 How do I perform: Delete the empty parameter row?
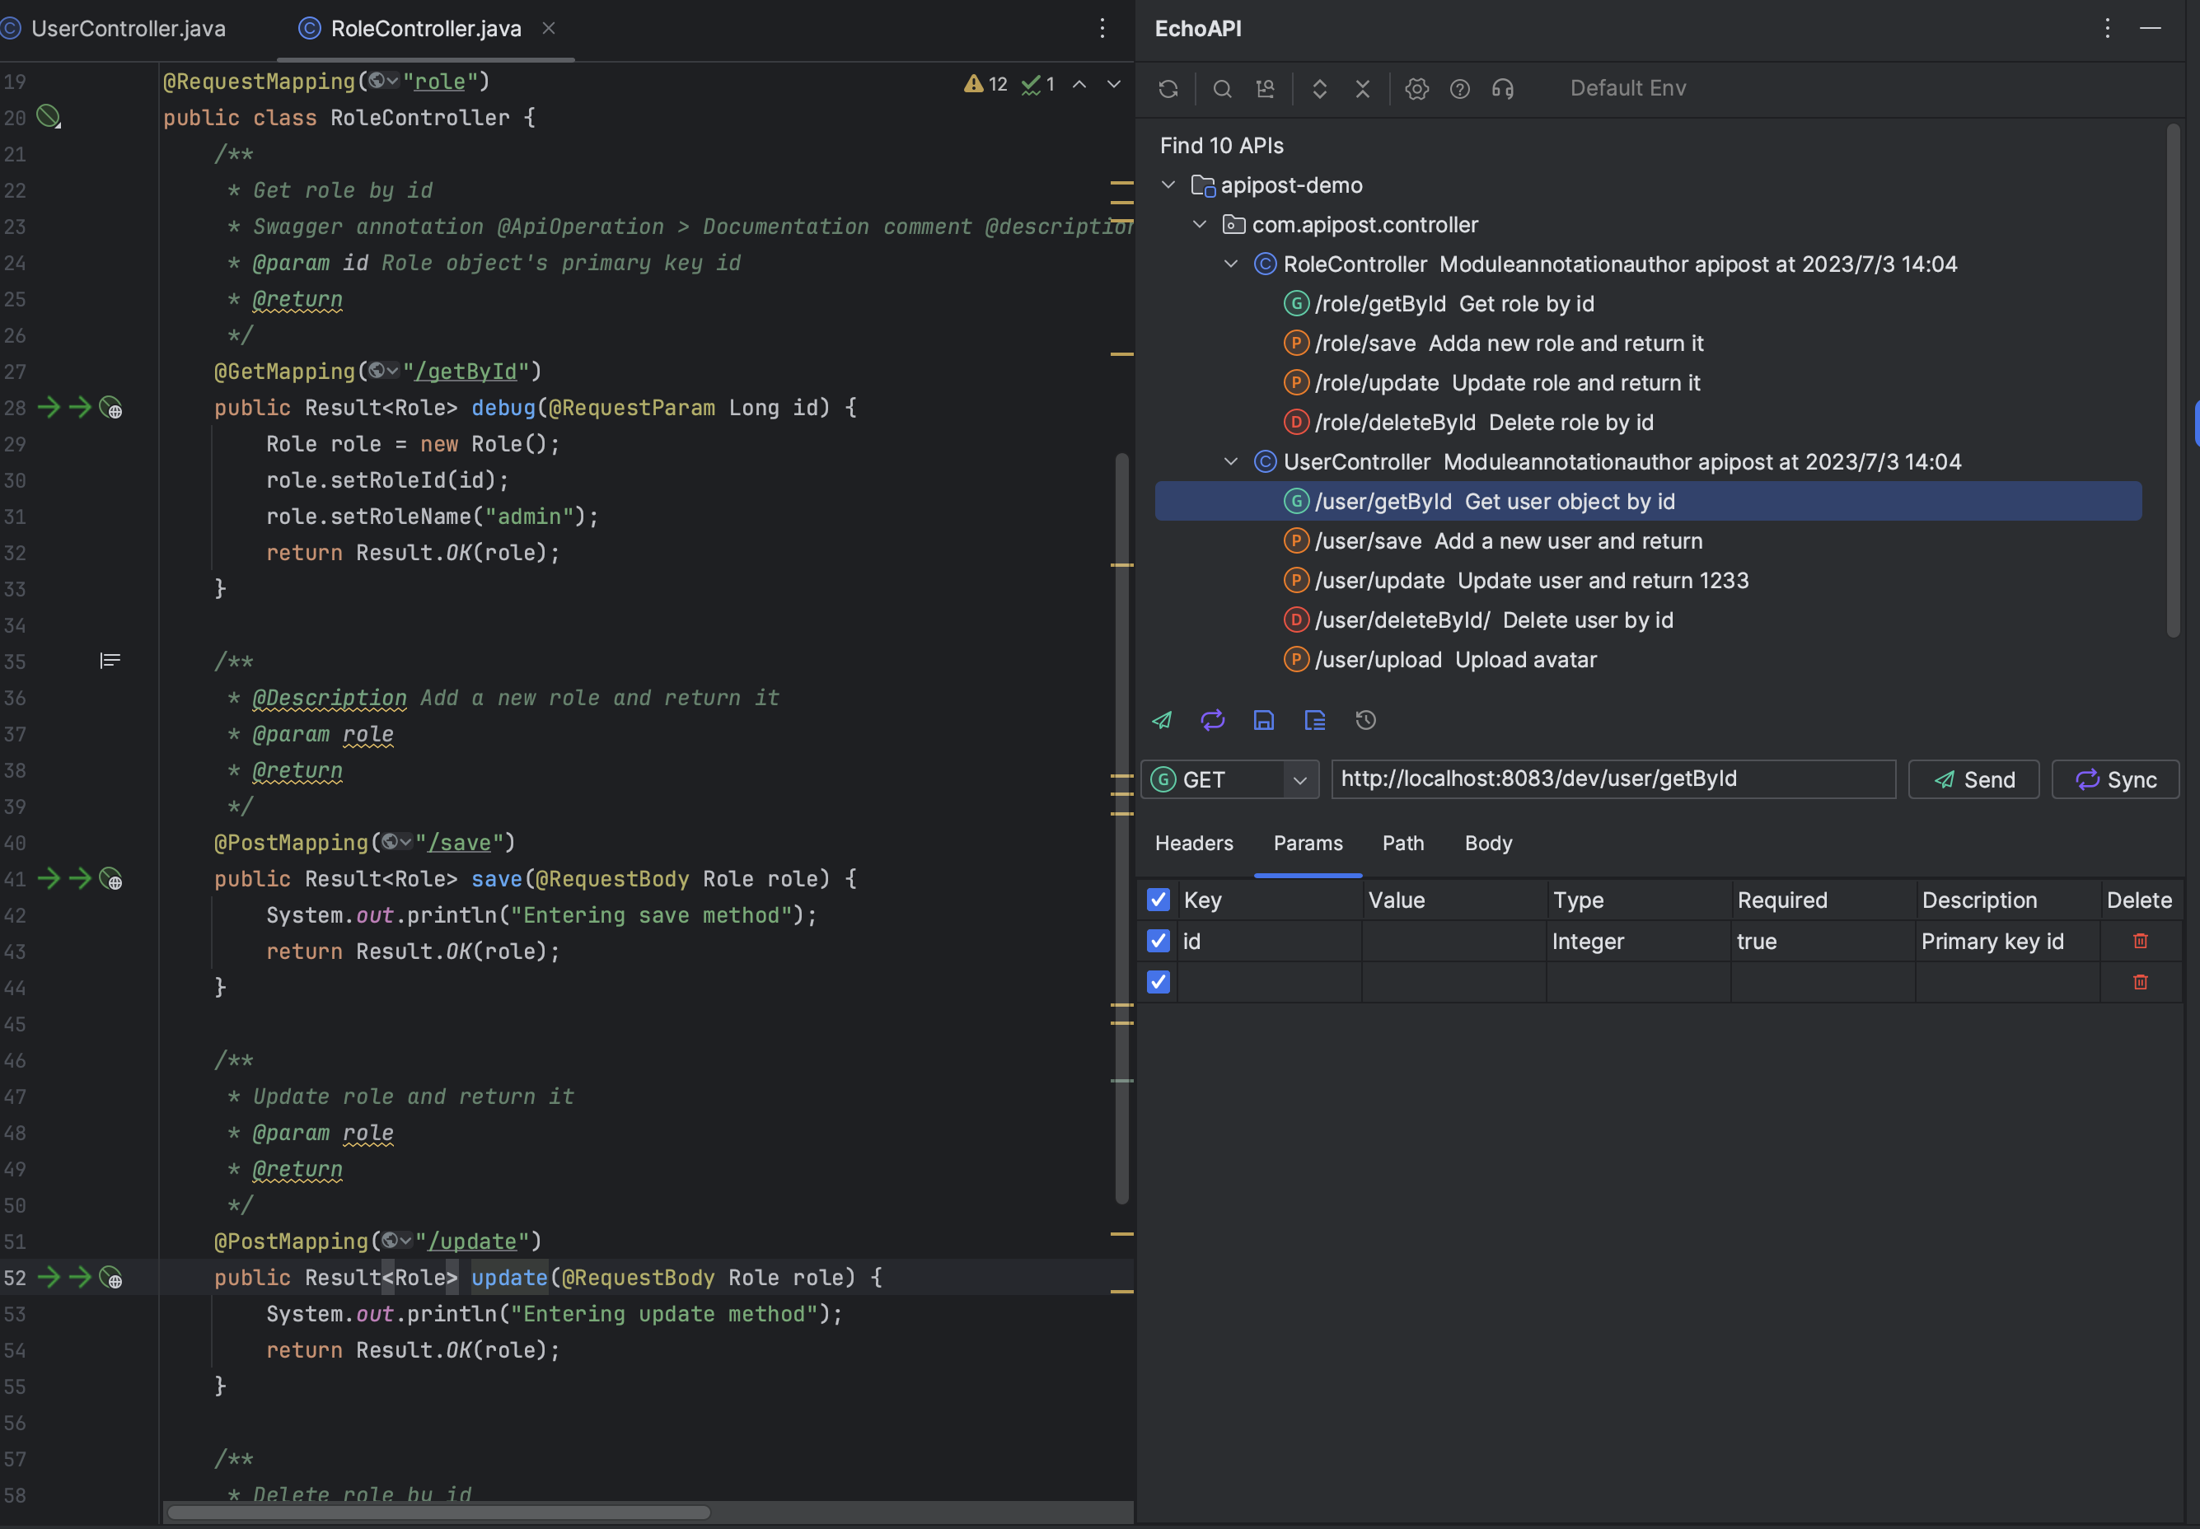click(x=2140, y=983)
